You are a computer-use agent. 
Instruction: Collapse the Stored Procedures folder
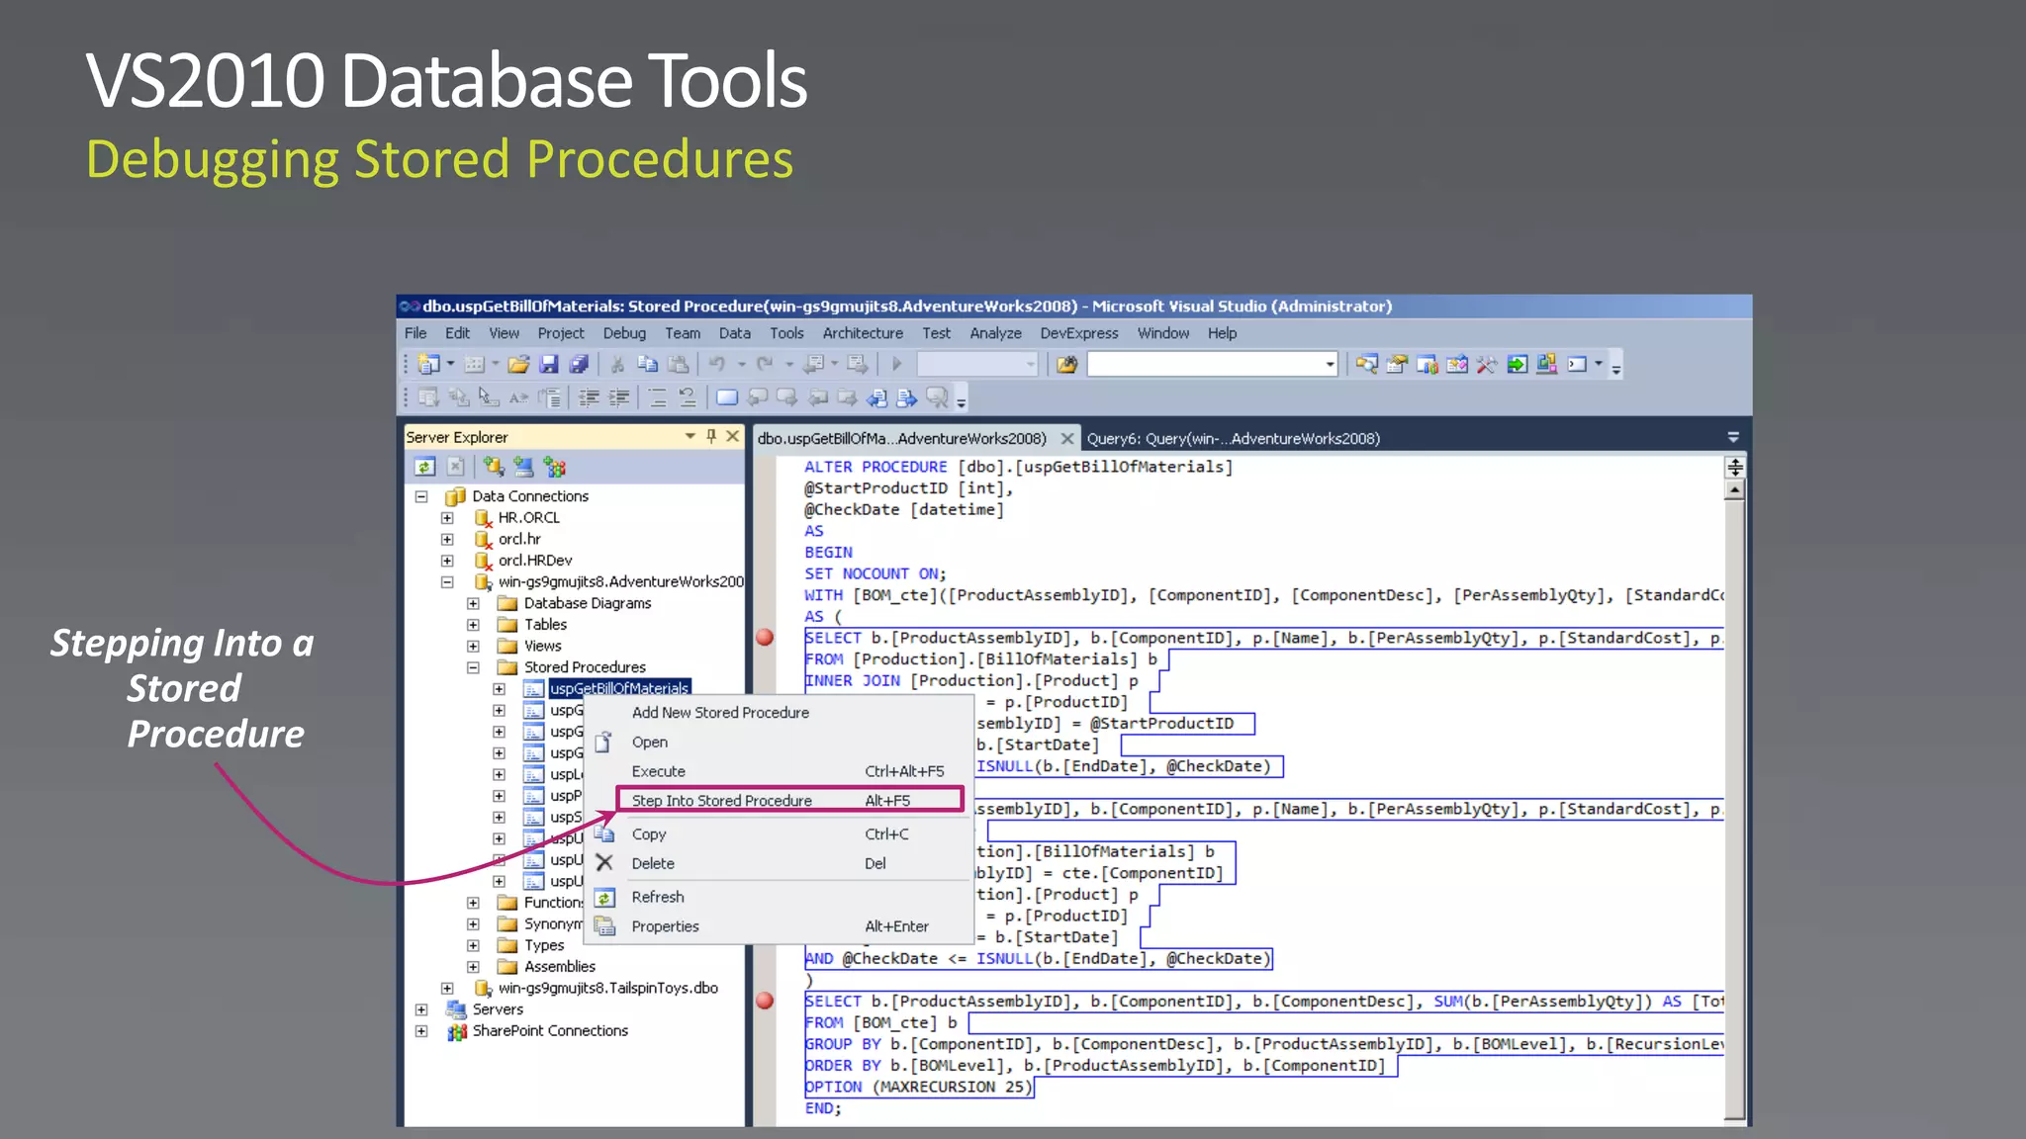pos(473,667)
